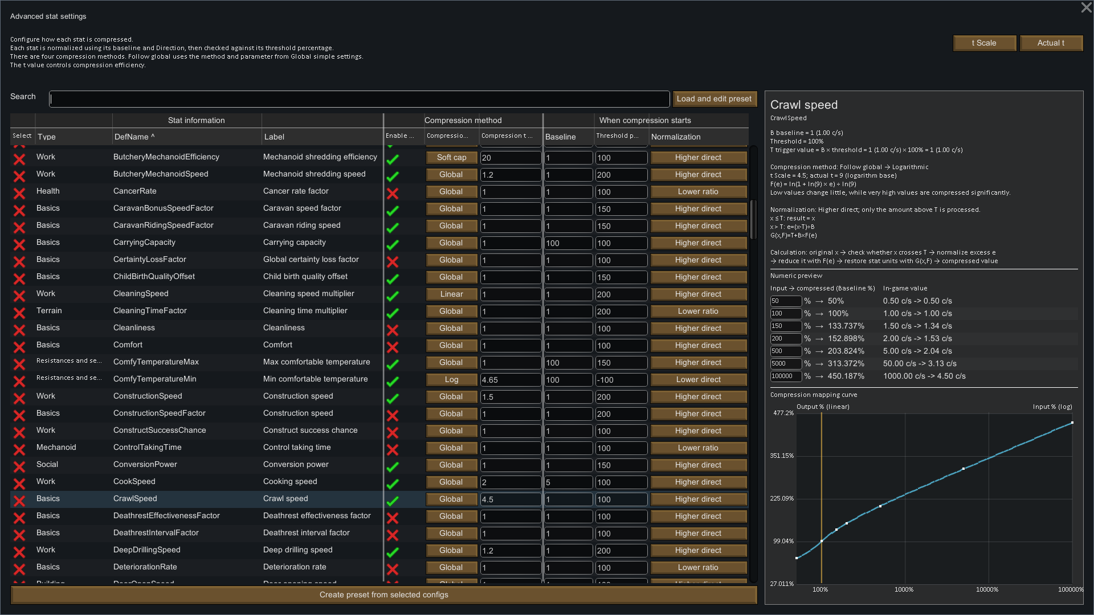Toggle select mark for DeepDrillingSpeed row
Viewport: 1094px width, 615px height.
pyautogui.click(x=19, y=552)
